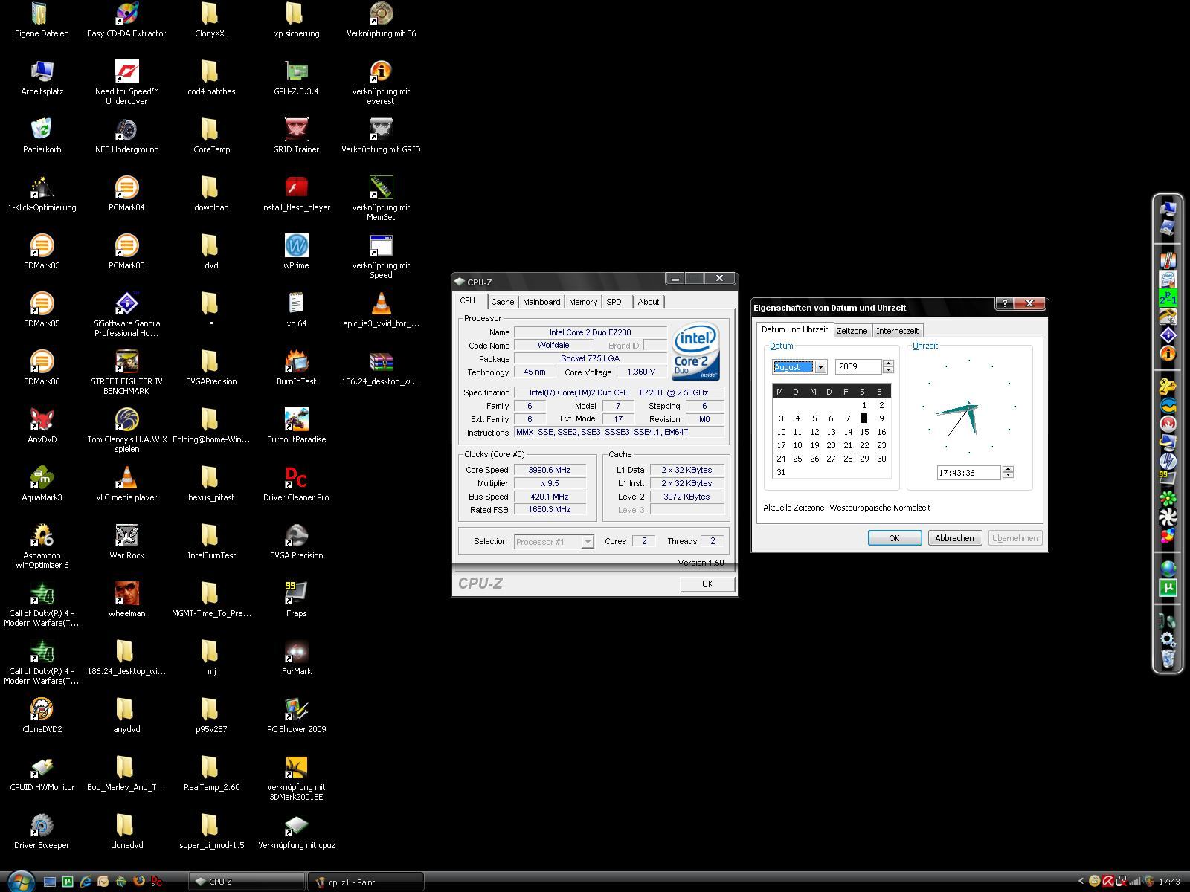Launch the wPrime desktop shortcut
The image size is (1190, 892).
pyautogui.click(x=296, y=251)
